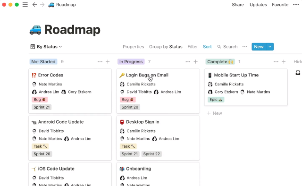Click David Tibbitts on Login Bugs card

tap(139, 92)
